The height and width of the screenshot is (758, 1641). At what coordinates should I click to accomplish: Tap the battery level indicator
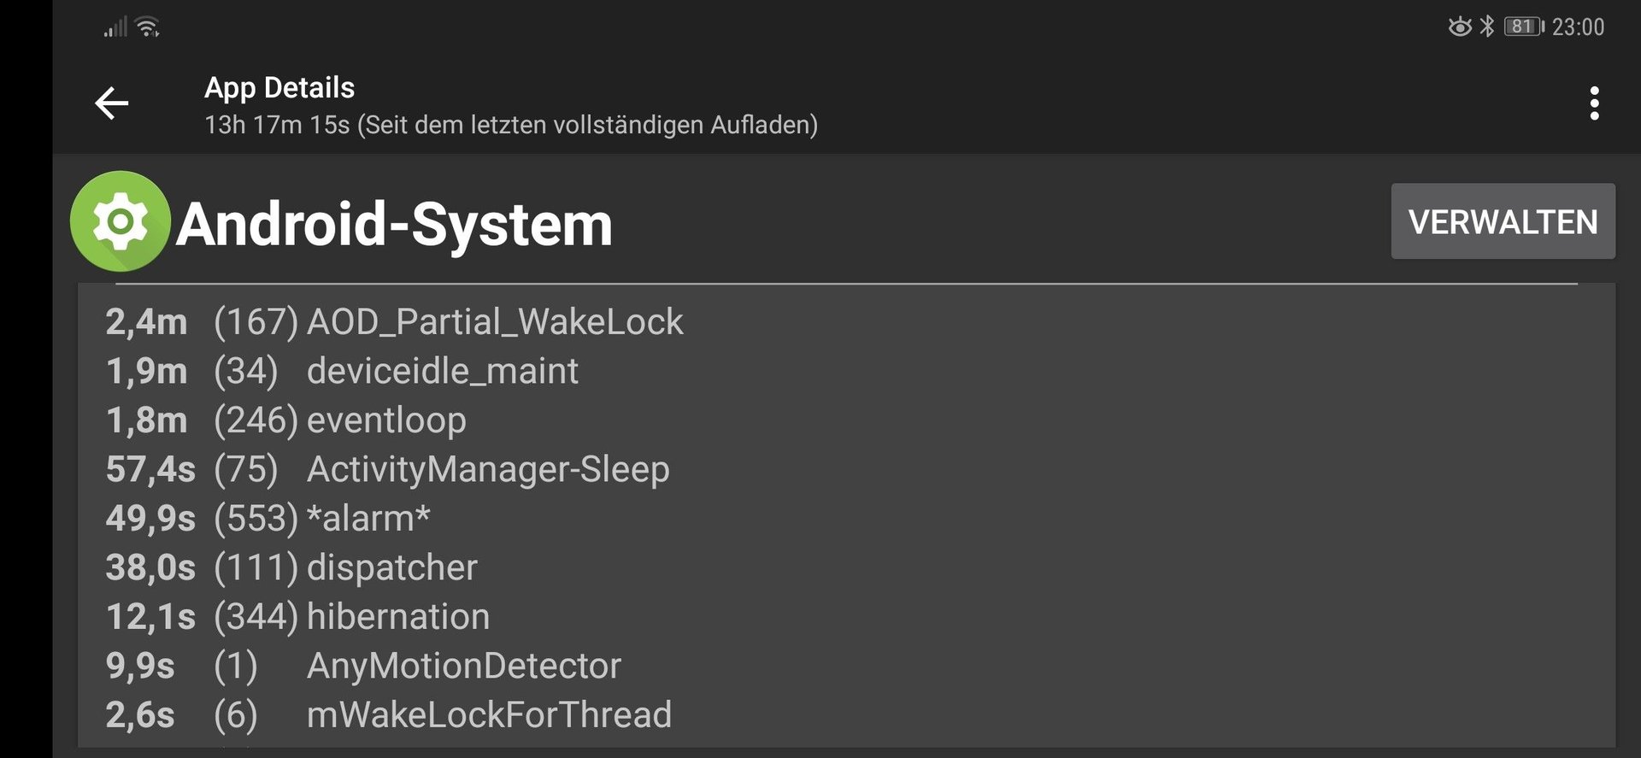1524,26
